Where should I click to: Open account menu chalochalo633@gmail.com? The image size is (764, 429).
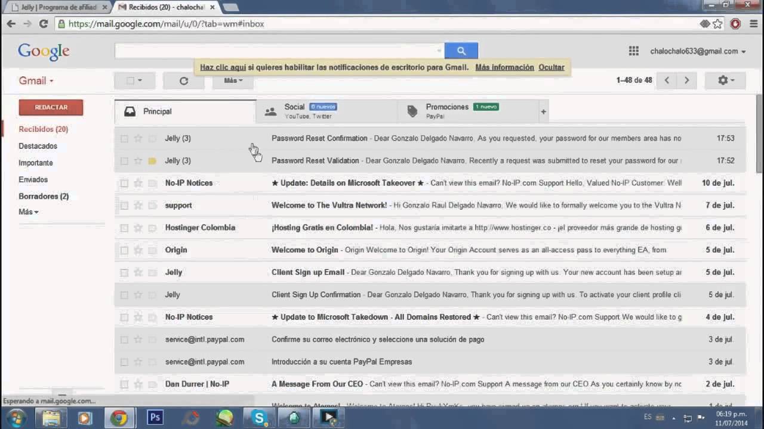pyautogui.click(x=698, y=51)
